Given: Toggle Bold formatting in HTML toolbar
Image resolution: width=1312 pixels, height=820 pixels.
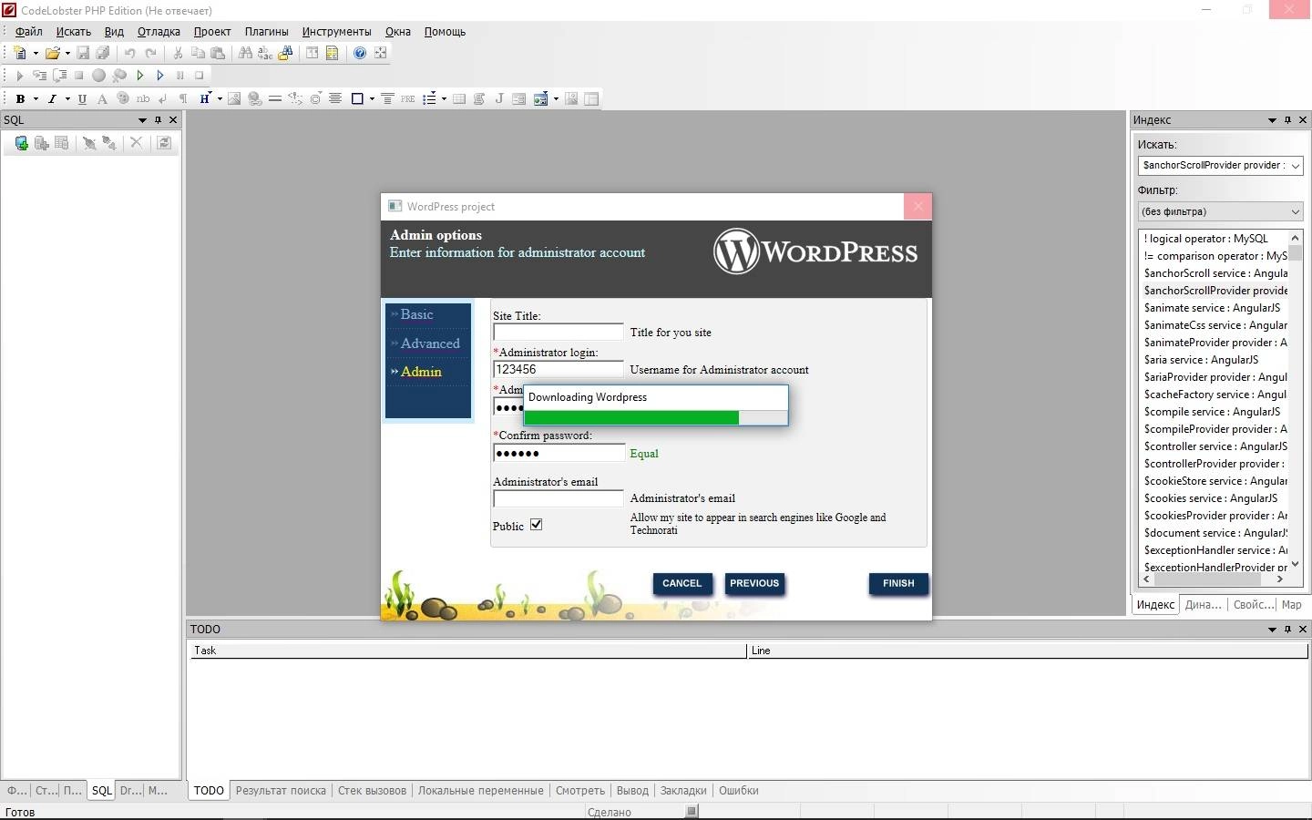Looking at the screenshot, I should click(20, 98).
